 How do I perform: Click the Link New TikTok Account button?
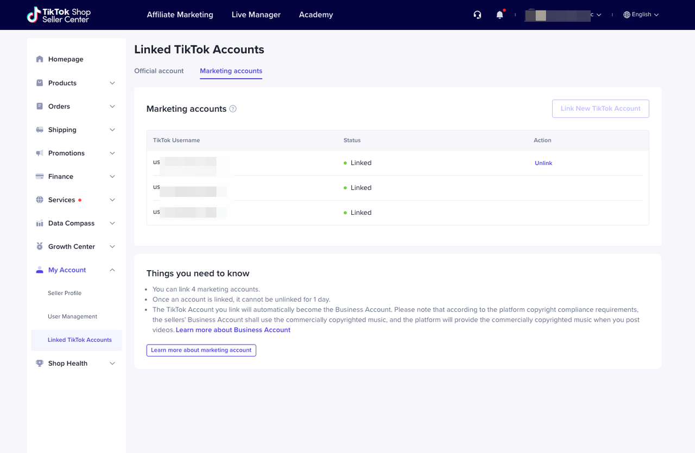point(600,109)
